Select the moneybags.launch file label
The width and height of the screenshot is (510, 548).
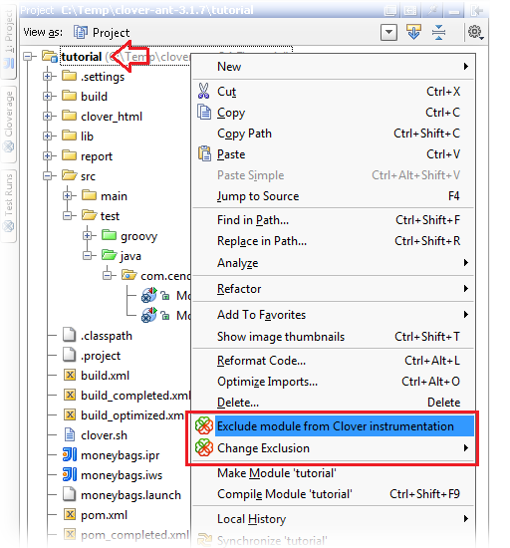click(x=131, y=495)
